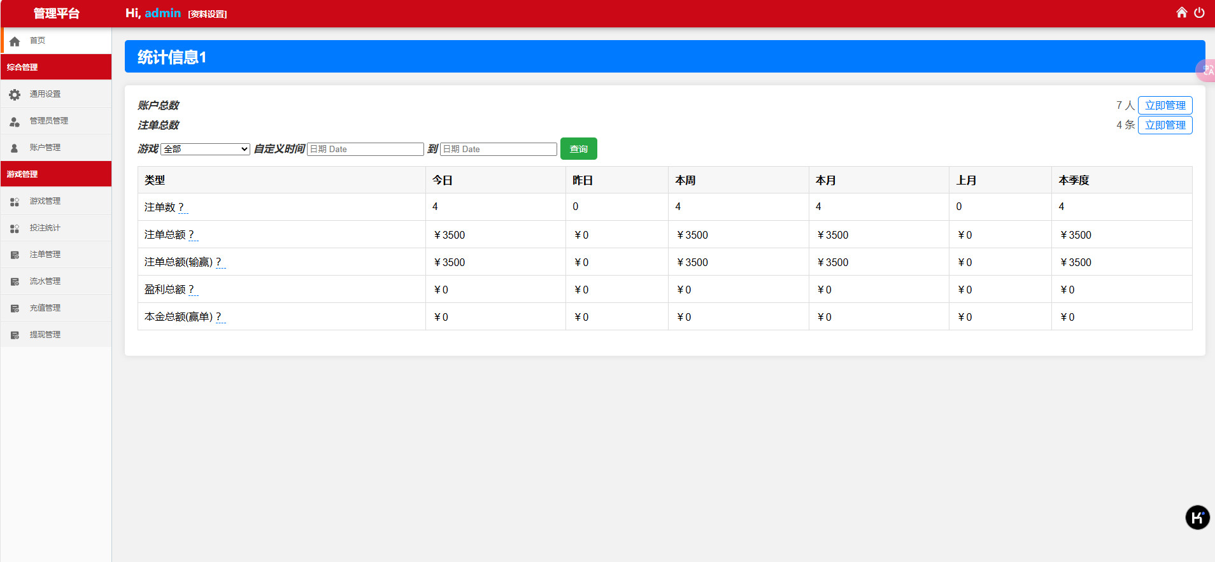
Task: Click the person icon beside 账户管理
Action: 15,148
